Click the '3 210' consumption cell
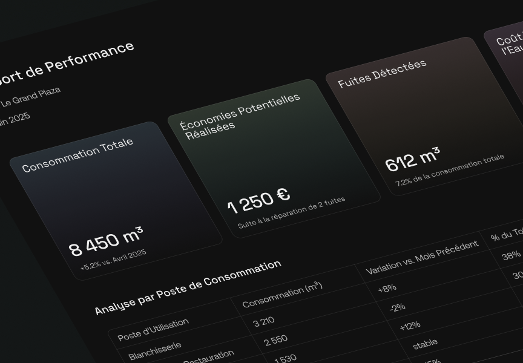 pos(264,321)
